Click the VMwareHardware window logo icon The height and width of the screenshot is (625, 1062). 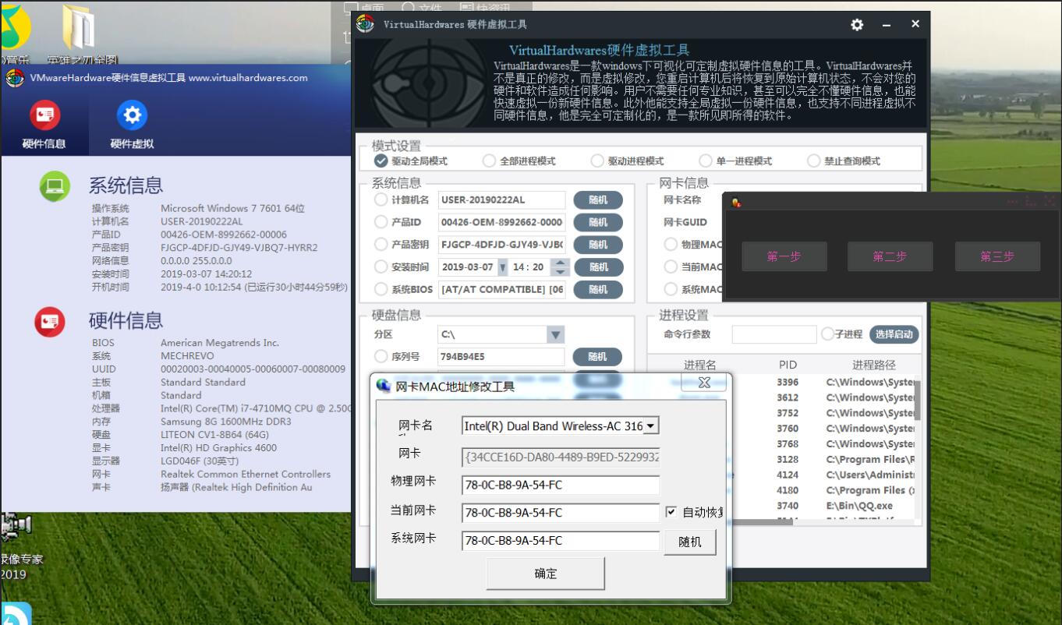[15, 78]
